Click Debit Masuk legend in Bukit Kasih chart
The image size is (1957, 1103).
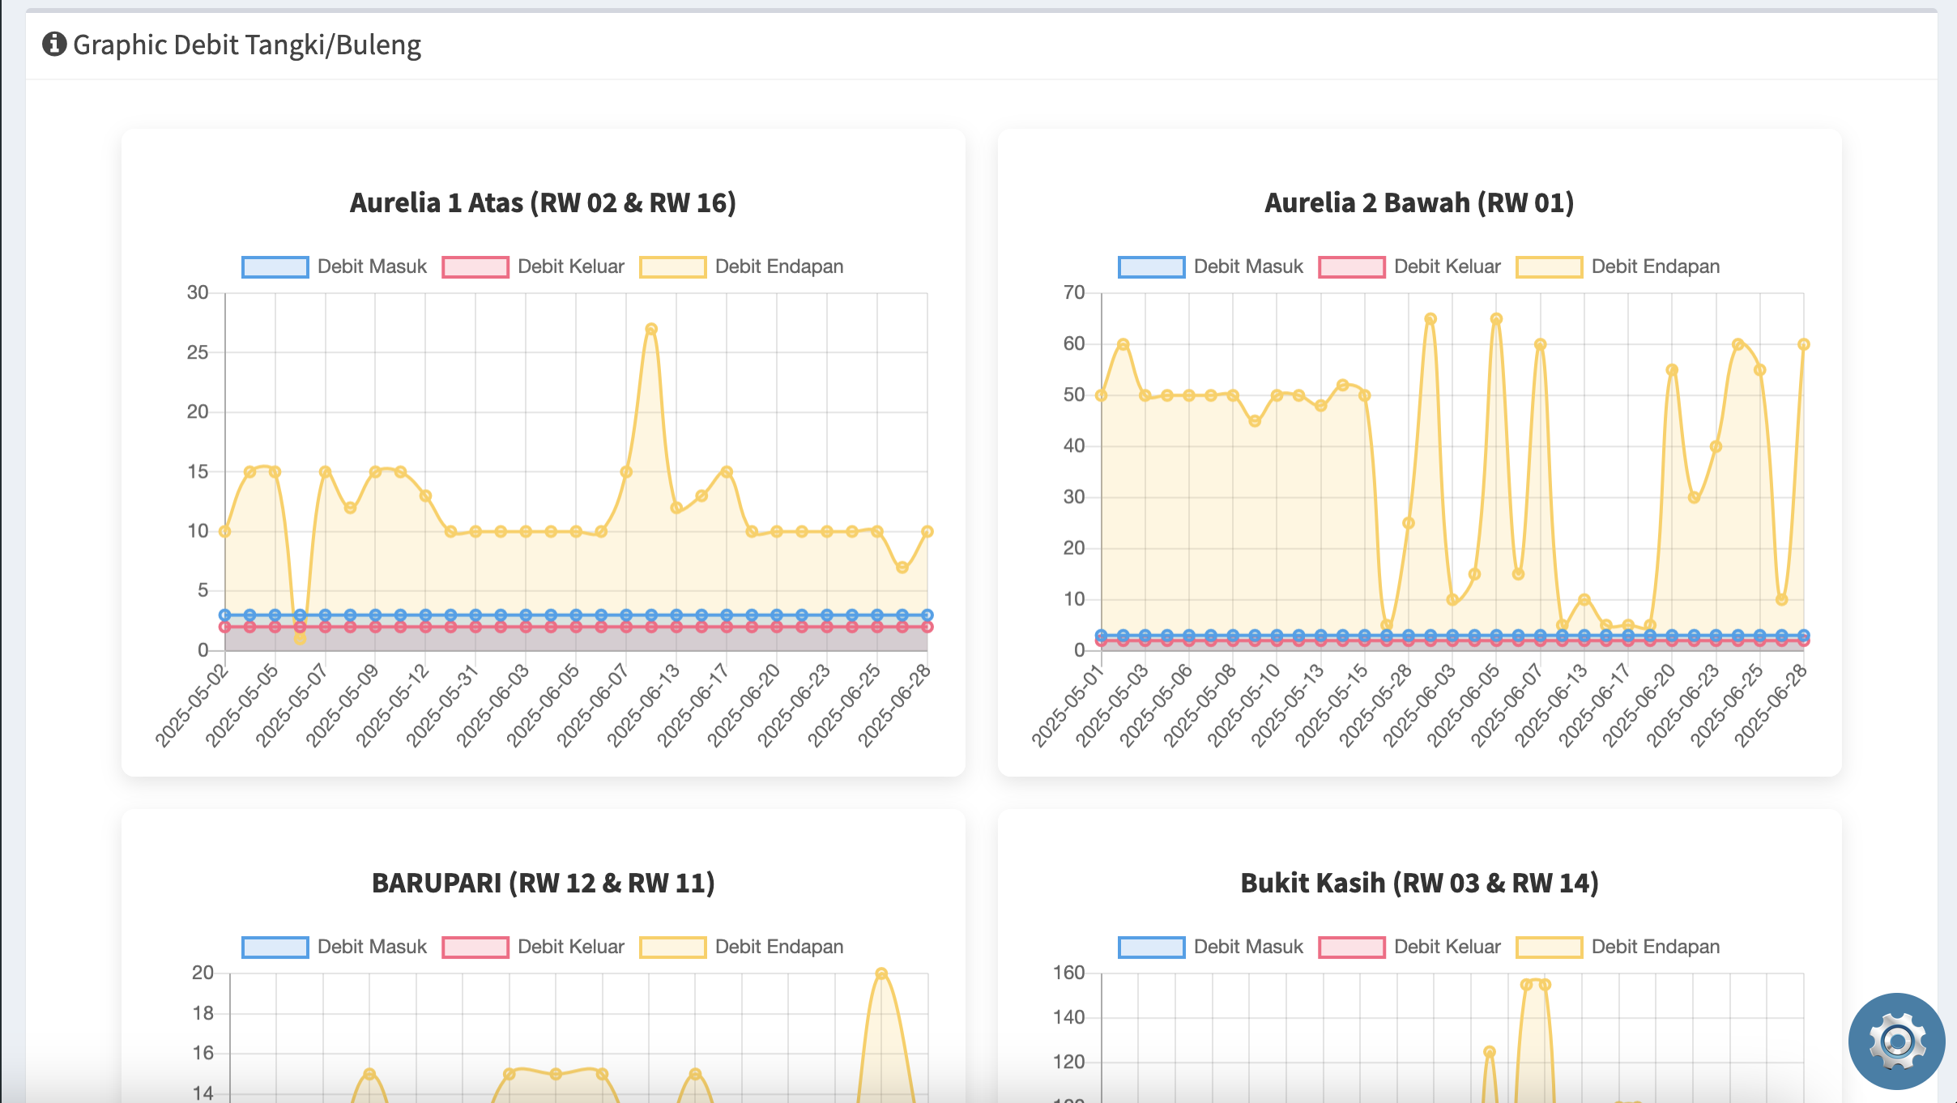click(x=1210, y=947)
